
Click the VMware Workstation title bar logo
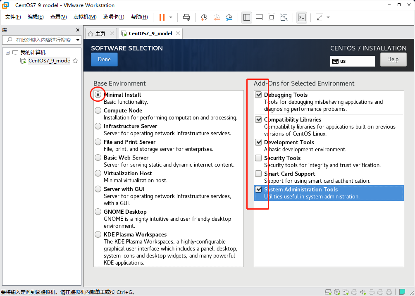tap(5, 5)
